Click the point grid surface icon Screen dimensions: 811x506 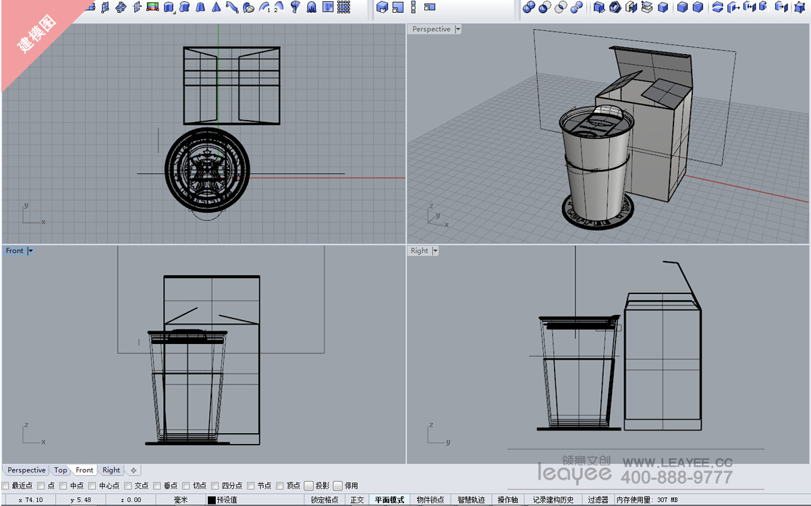point(343,7)
